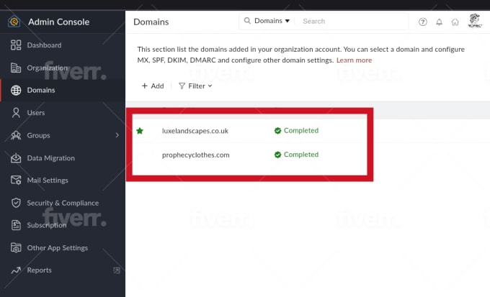The height and width of the screenshot is (297, 490).
Task: Click the Domains globe icon
Action: [16, 90]
